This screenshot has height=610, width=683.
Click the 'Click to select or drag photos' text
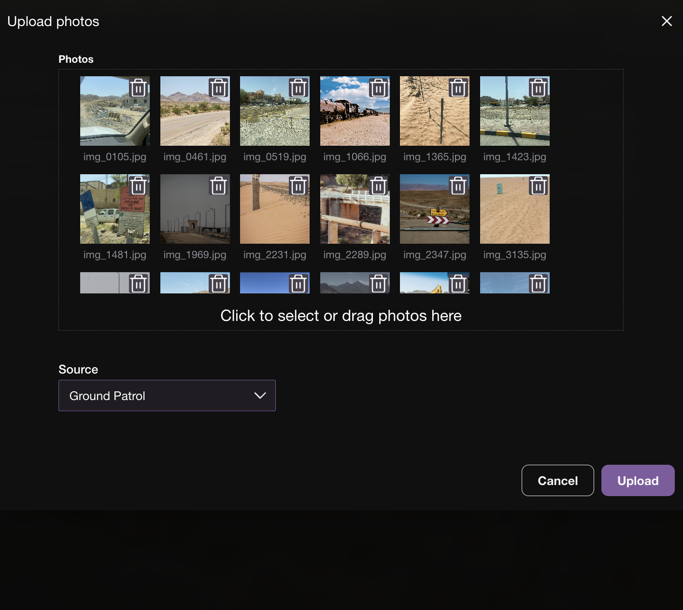click(x=341, y=316)
